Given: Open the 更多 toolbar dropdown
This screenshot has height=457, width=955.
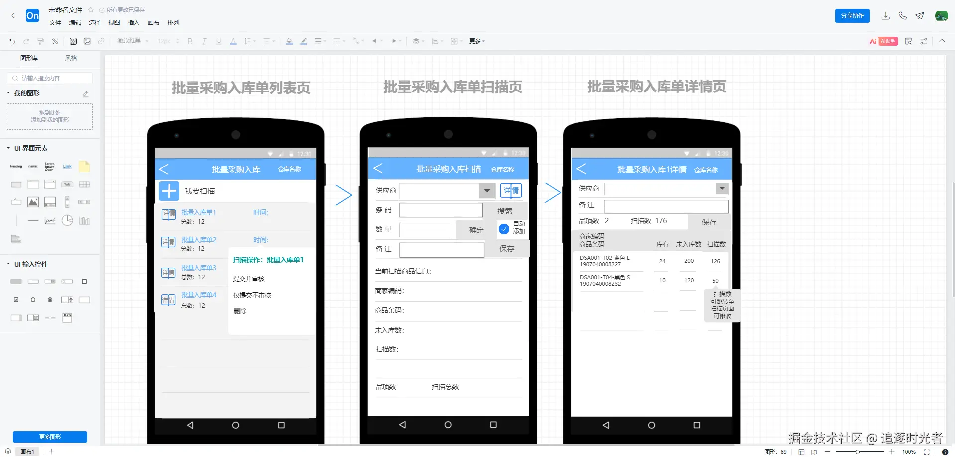Looking at the screenshot, I should coord(477,41).
